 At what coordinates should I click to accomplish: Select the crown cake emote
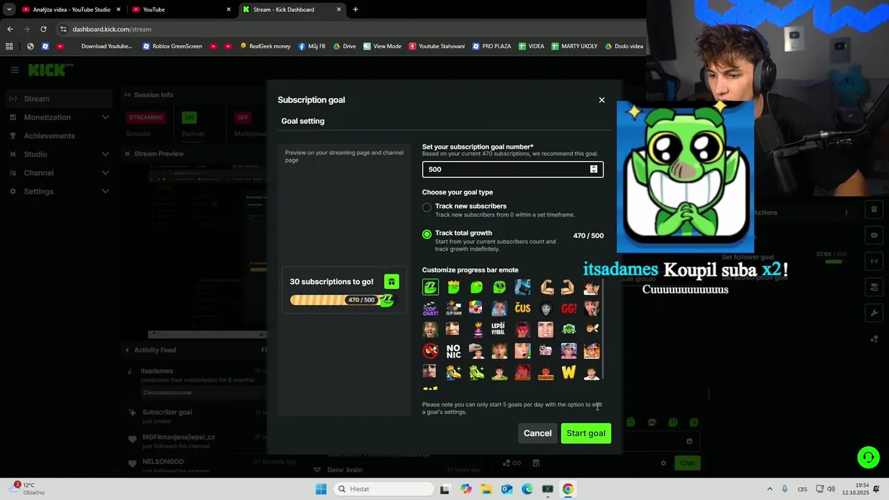coord(476,329)
